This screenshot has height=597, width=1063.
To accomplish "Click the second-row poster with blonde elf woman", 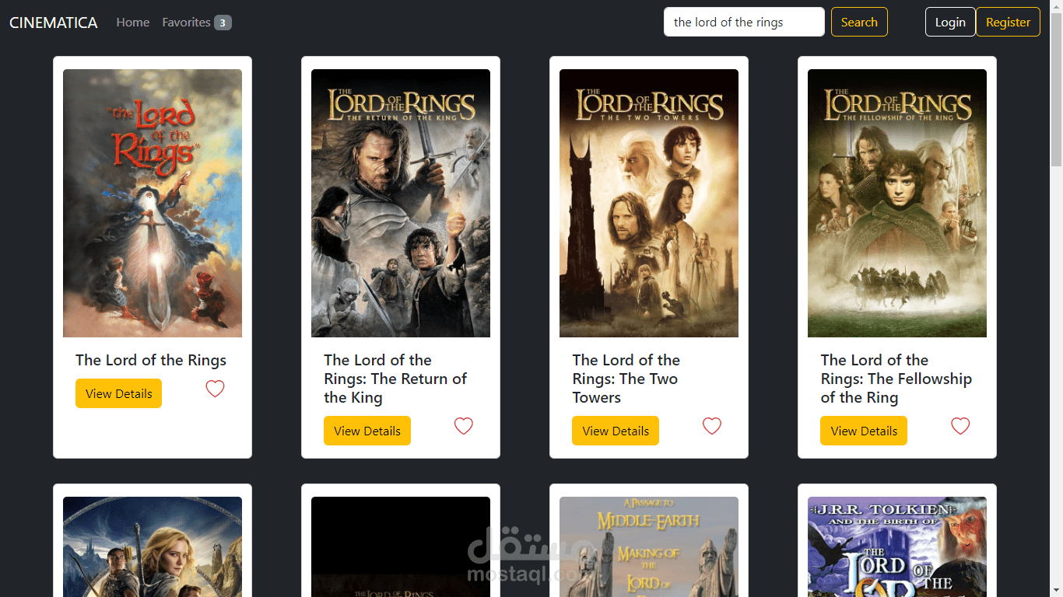I will (x=153, y=546).
